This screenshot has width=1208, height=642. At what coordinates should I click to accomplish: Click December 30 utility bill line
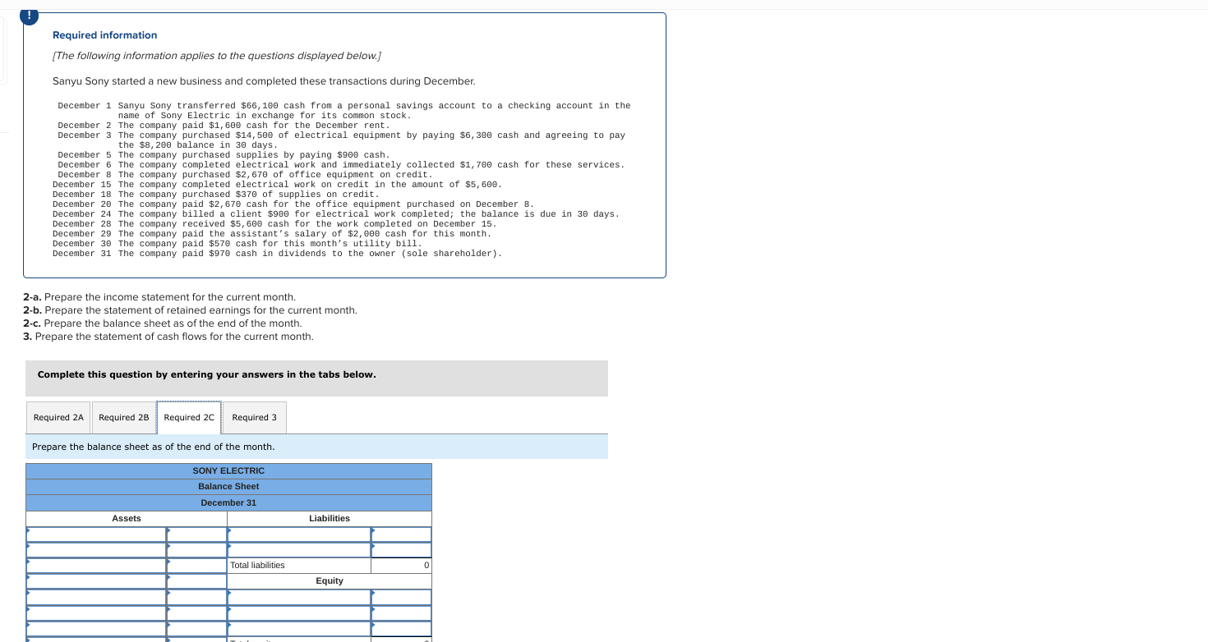coord(237,244)
